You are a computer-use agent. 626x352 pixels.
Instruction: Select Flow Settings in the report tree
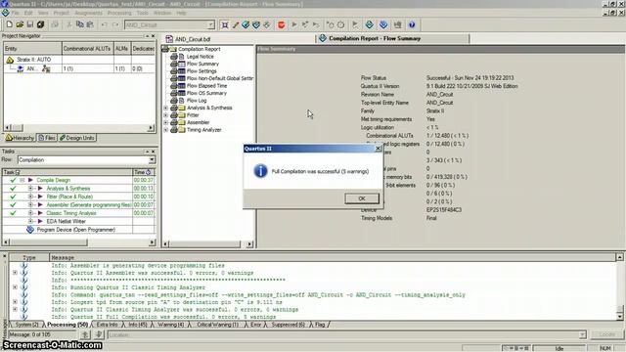[201, 71]
